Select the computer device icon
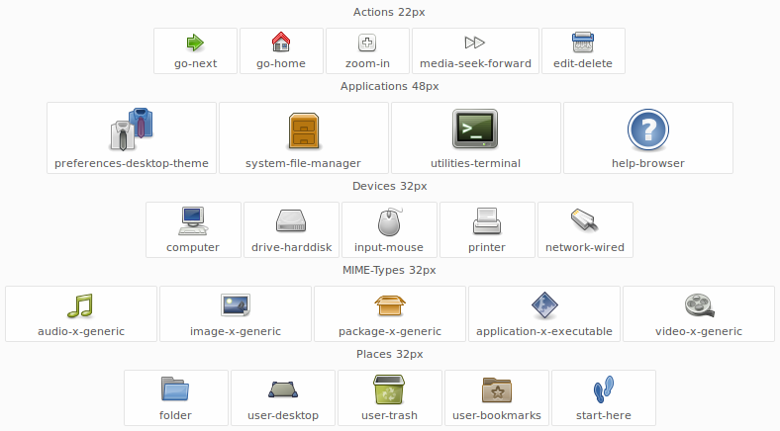780x431 pixels. [193, 221]
